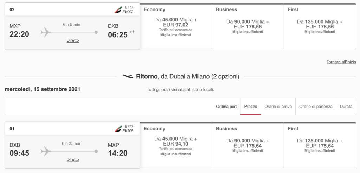
Task: Sort by Orario di partenza
Action: pyautogui.click(x=316, y=107)
